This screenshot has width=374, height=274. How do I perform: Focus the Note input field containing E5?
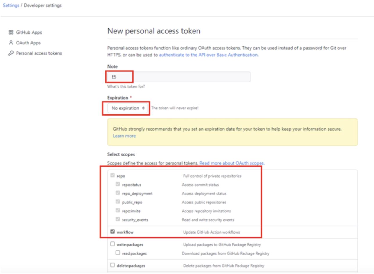click(x=179, y=77)
